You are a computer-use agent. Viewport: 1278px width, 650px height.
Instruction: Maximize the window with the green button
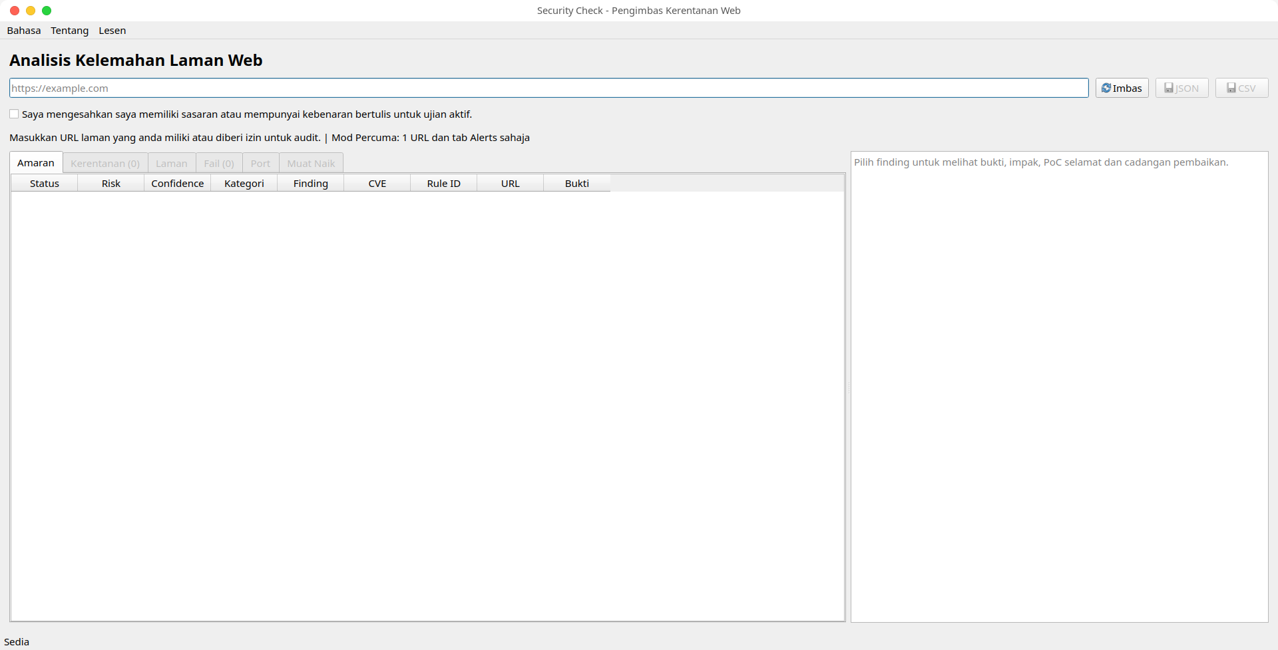click(47, 11)
